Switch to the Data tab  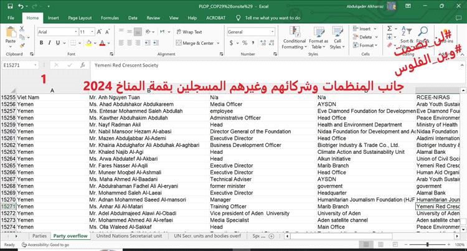pyautogui.click(x=133, y=18)
